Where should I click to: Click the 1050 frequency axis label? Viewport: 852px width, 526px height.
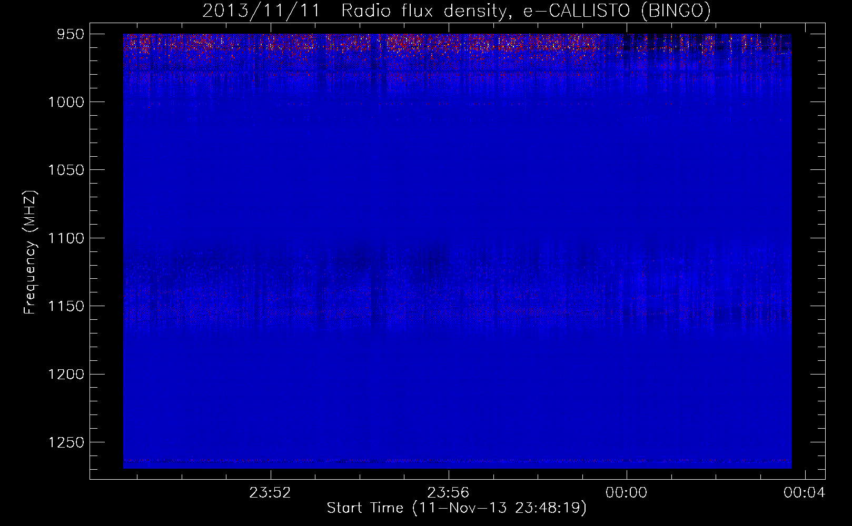[x=66, y=170]
